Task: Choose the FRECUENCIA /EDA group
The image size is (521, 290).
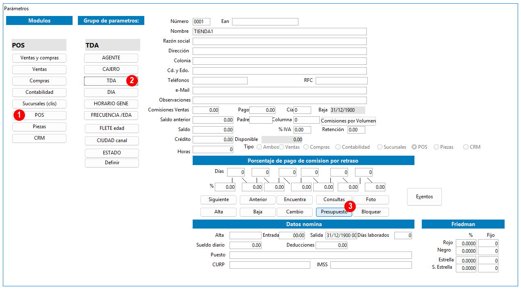Action: 111,116
